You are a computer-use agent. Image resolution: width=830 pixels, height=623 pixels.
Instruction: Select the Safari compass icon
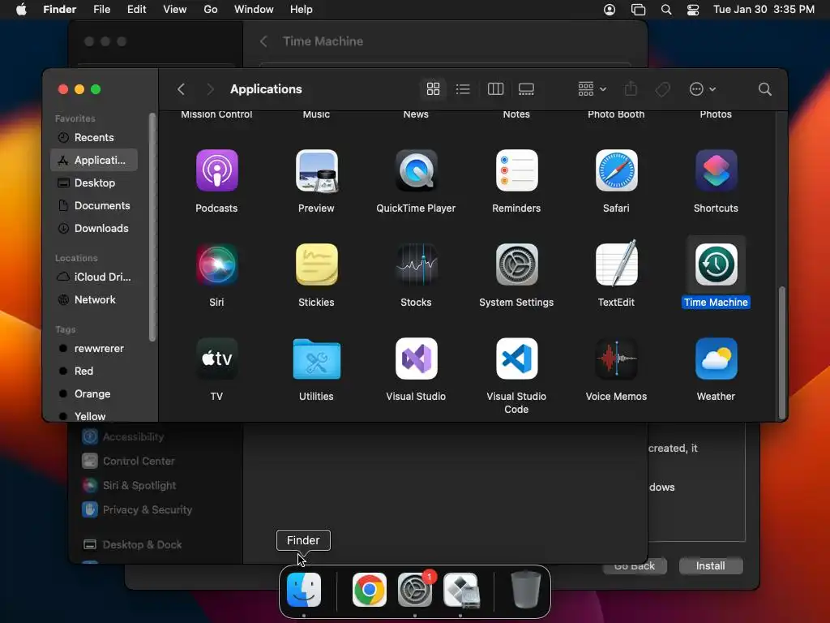(616, 170)
